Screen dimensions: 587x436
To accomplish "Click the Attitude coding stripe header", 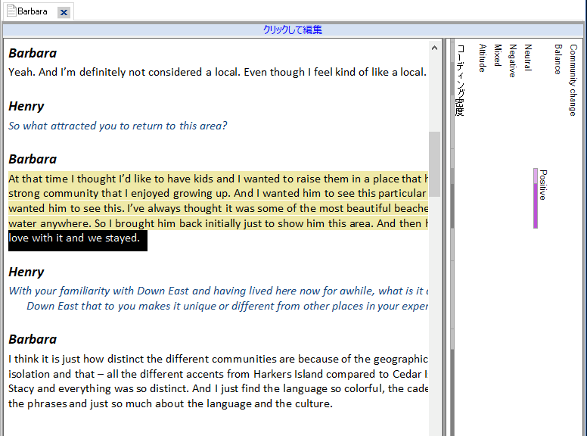I will pyautogui.click(x=482, y=58).
